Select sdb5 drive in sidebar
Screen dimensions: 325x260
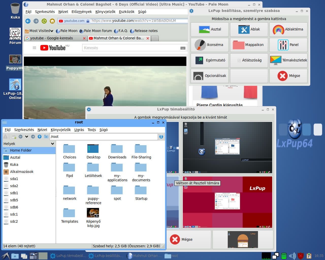(x=29, y=200)
